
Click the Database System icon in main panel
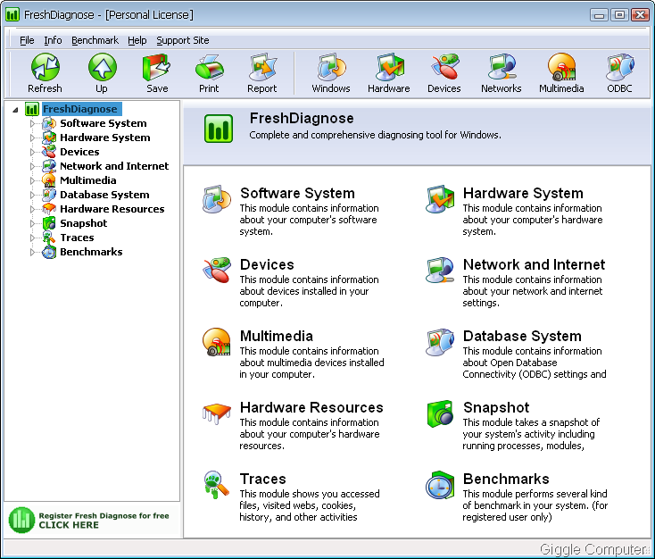[440, 342]
